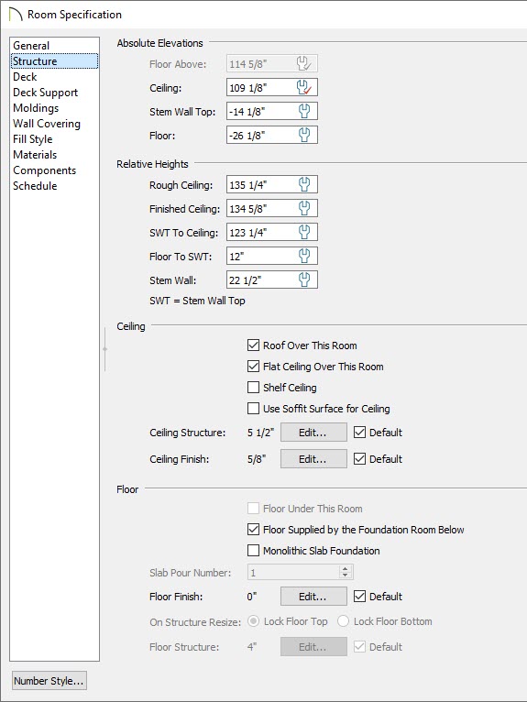This screenshot has width=527, height=702.
Task: Switch to the Materials panel
Action: (x=35, y=155)
